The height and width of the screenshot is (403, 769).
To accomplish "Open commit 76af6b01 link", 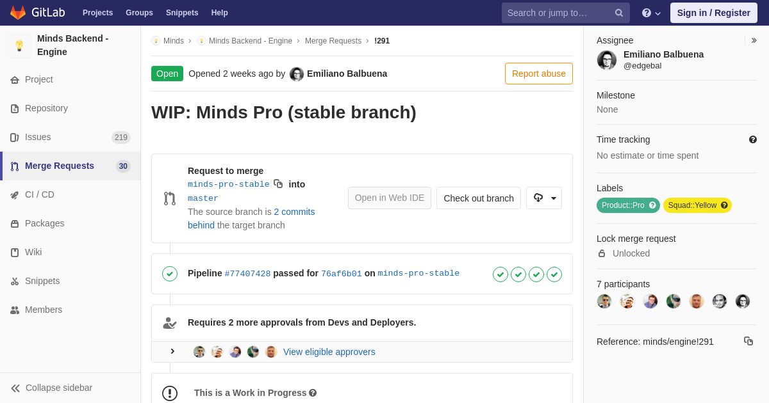I will (342, 274).
